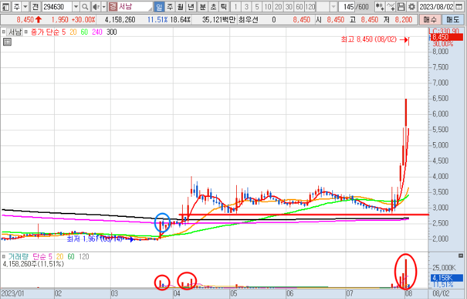Click the orange 20-day MA legend value
This screenshot has width=467, height=299.
tap(73, 32)
